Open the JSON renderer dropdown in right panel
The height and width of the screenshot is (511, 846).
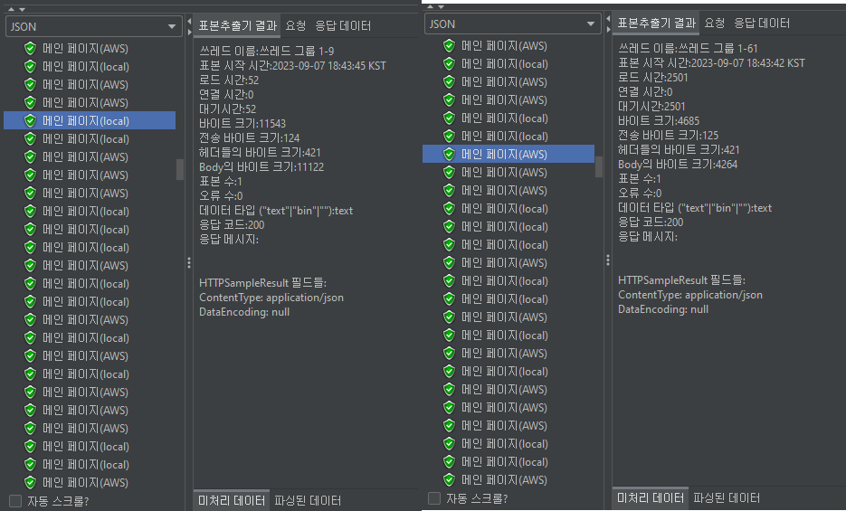tap(512, 24)
